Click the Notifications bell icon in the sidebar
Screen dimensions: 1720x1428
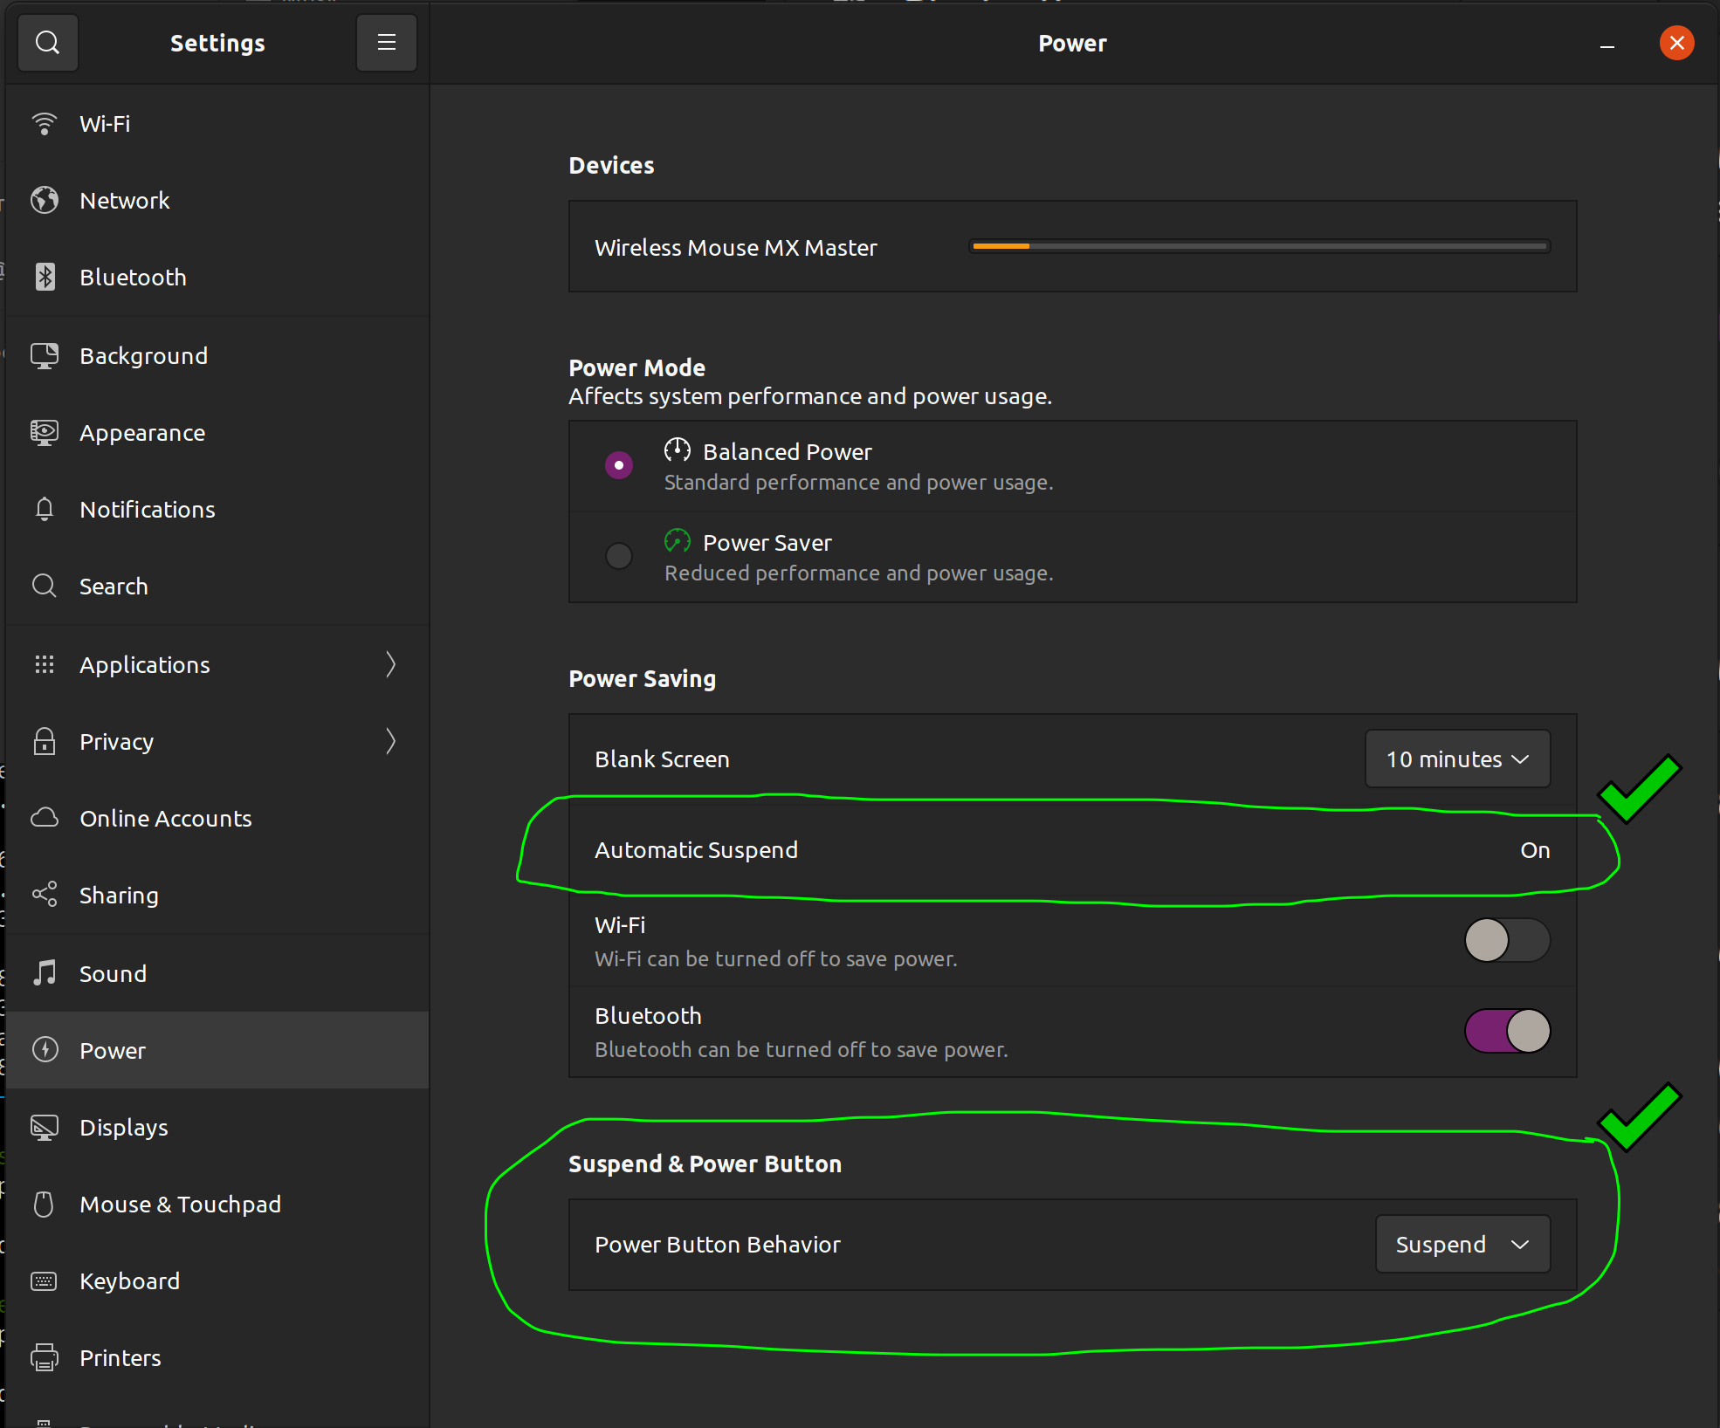click(x=45, y=509)
